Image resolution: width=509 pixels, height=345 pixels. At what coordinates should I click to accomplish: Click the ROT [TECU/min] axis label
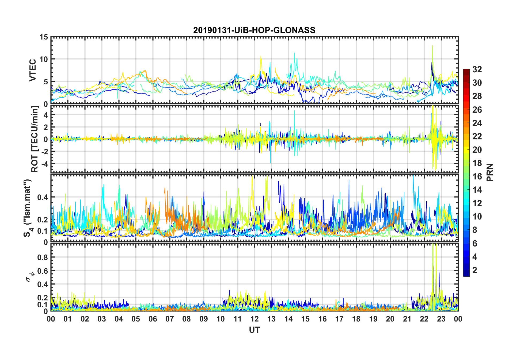coord(35,139)
